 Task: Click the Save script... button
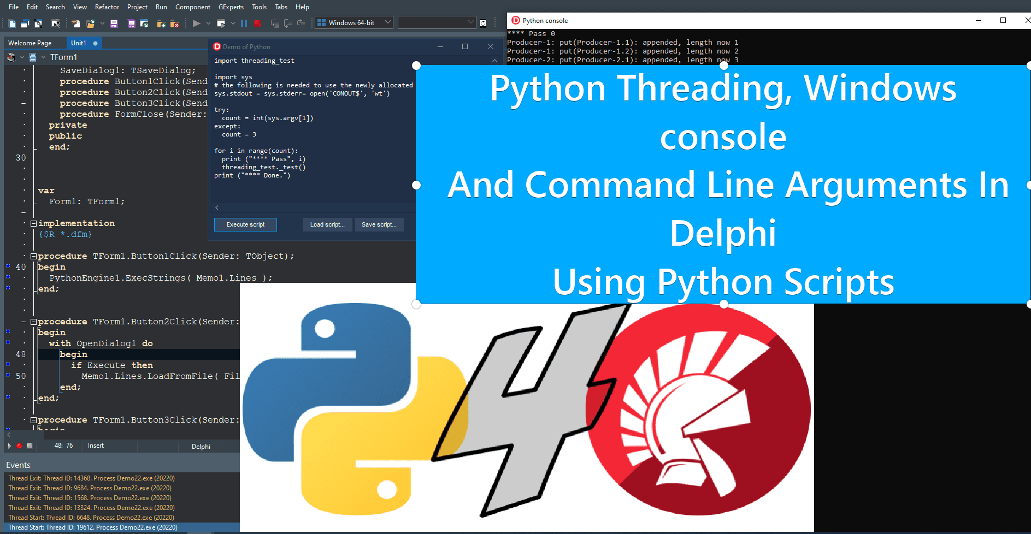379,224
